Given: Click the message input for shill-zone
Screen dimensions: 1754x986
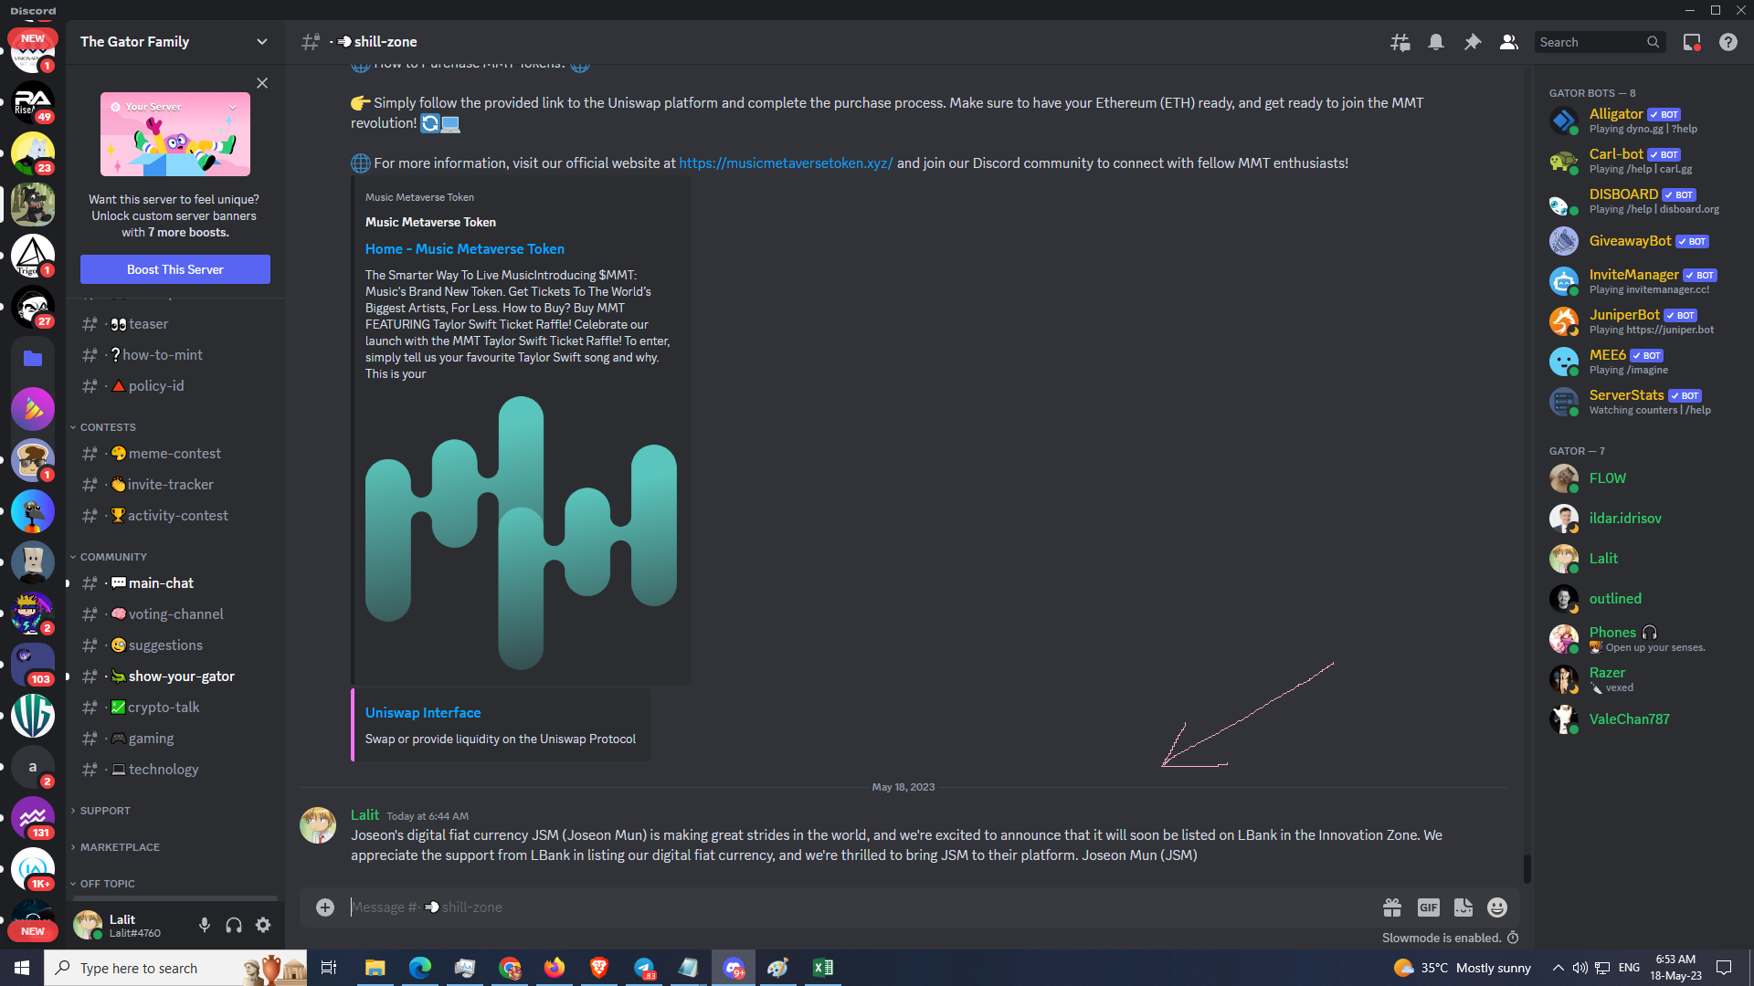Looking at the screenshot, I should [859, 907].
